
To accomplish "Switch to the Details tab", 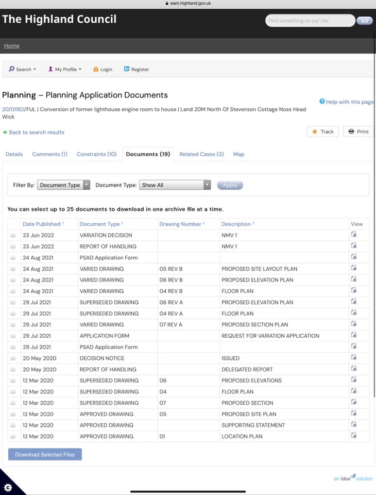I will pyautogui.click(x=14, y=154).
